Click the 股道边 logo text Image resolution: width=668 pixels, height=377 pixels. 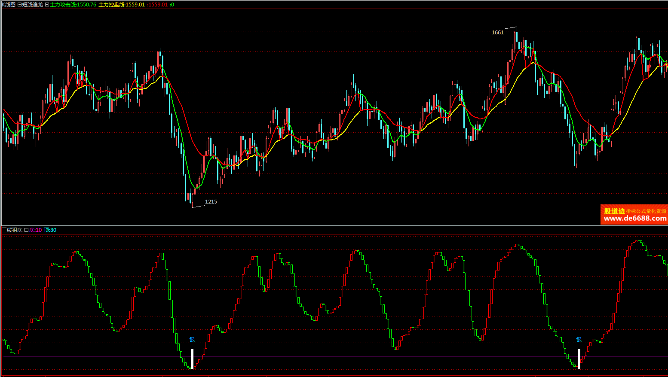[614, 211]
